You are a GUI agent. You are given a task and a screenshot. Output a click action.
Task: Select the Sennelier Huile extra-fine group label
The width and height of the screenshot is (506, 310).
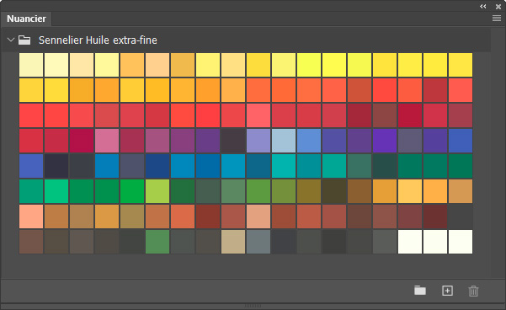98,40
